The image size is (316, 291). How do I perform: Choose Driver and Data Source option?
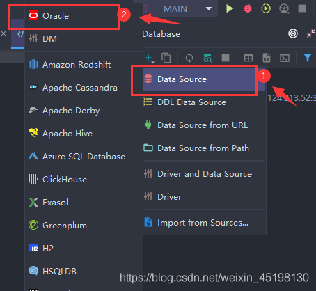[204, 174]
